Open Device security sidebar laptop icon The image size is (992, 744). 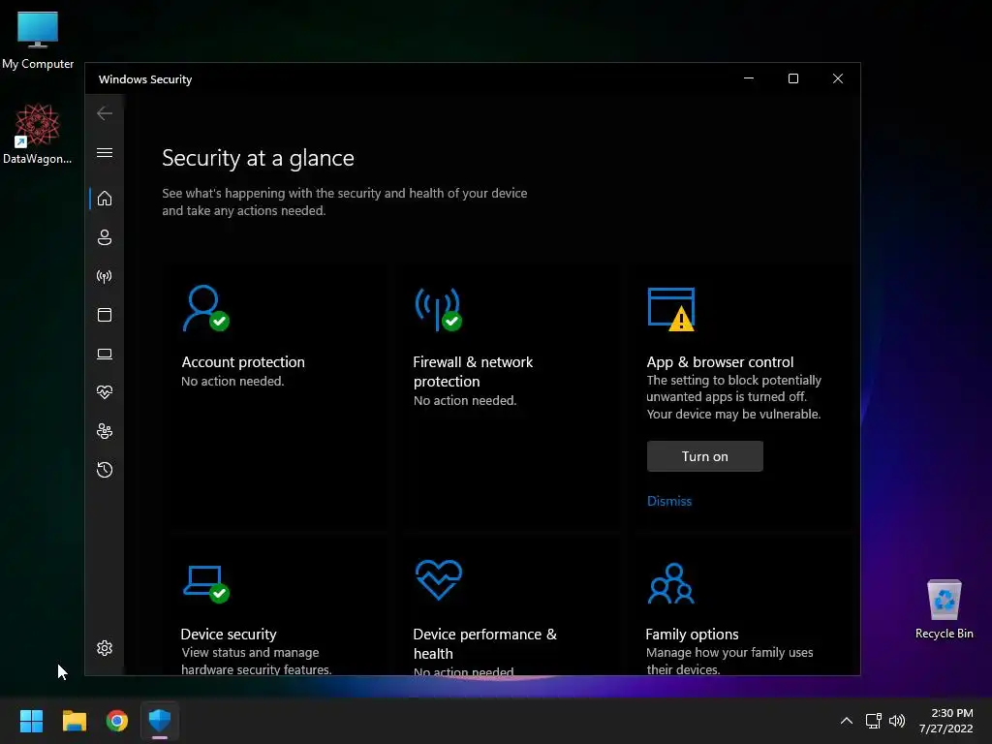tap(105, 354)
